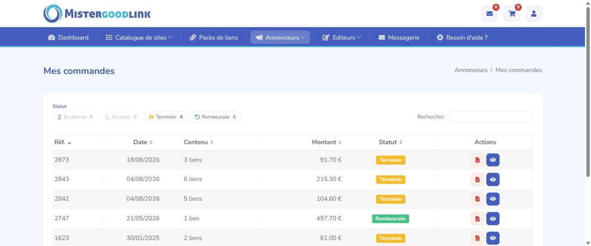Sort table by Statut column
This screenshot has height=246, width=591.
tap(390, 142)
